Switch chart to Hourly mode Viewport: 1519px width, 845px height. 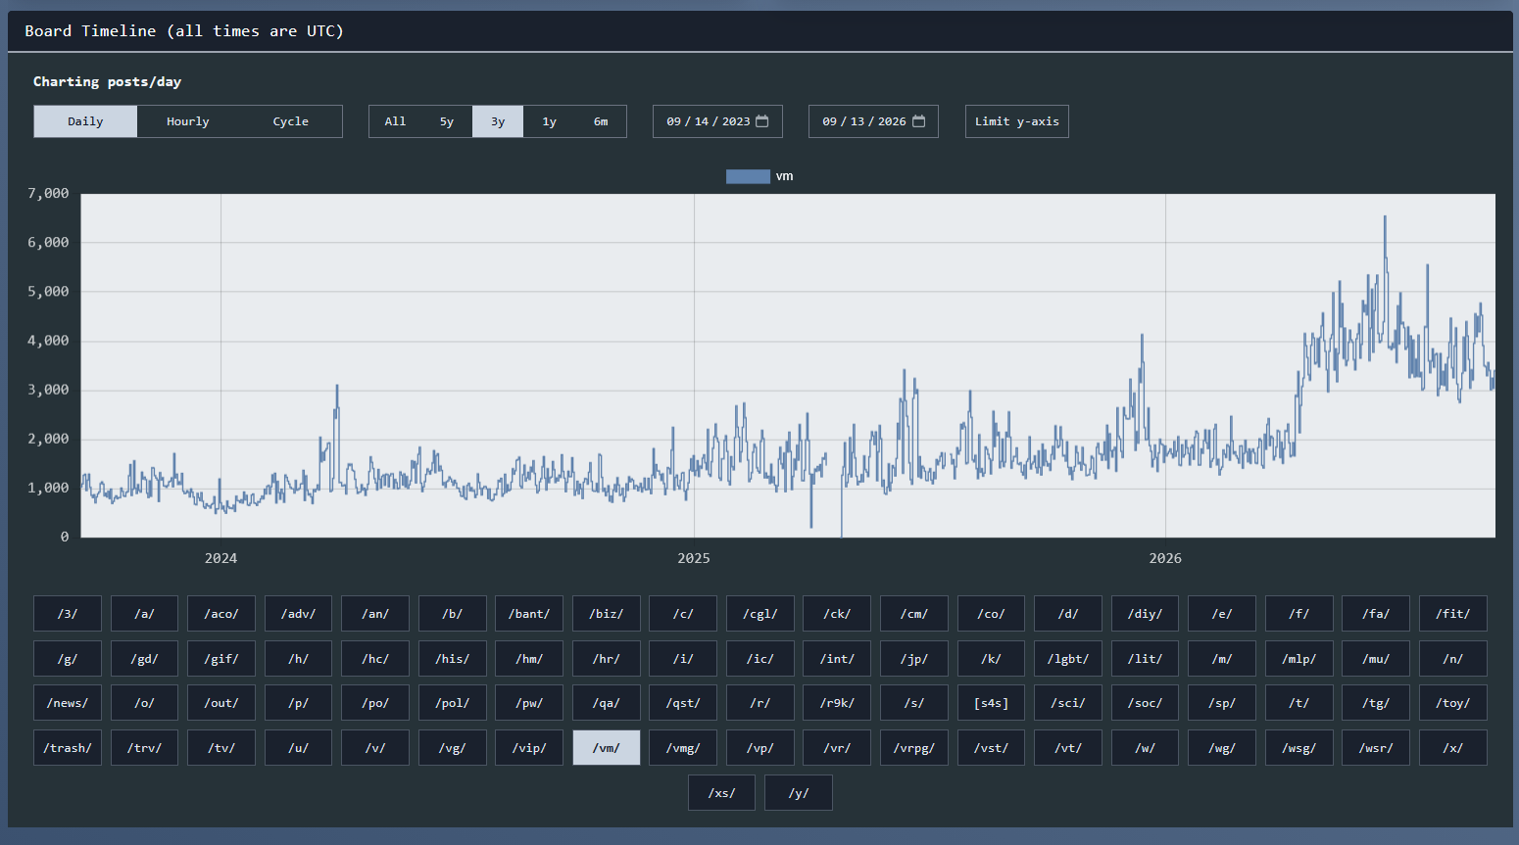pyautogui.click(x=188, y=121)
